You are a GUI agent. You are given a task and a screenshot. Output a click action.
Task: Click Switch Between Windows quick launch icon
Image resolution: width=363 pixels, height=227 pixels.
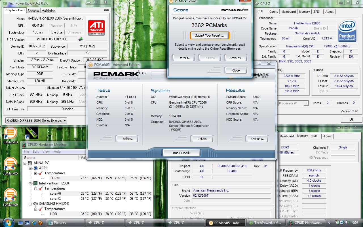click(x=27, y=223)
